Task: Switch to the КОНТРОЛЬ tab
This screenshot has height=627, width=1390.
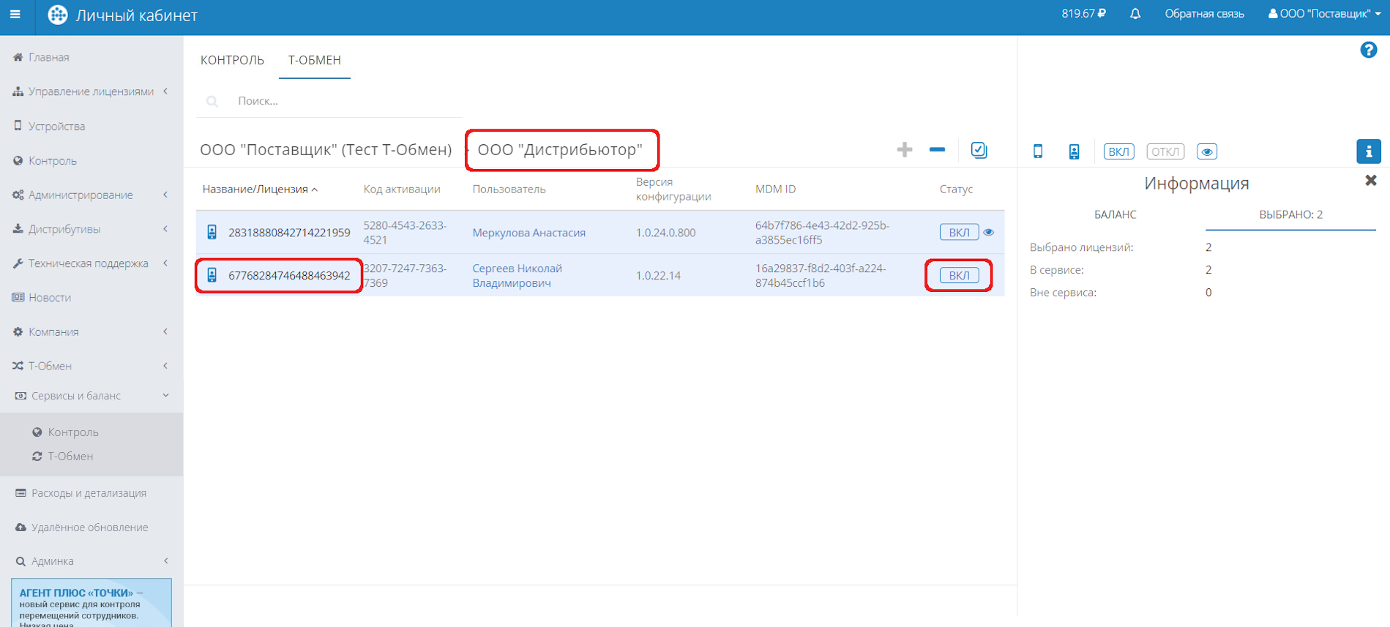Action: 232,60
